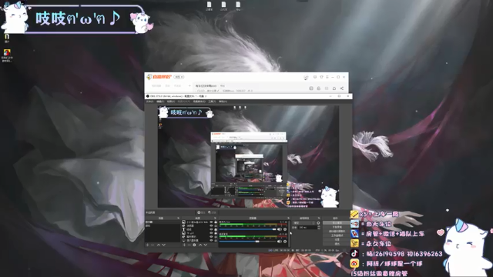Image resolution: width=493 pixels, height=277 pixels.
Task: Open settings gear of lower mixer channel
Action: point(285,241)
